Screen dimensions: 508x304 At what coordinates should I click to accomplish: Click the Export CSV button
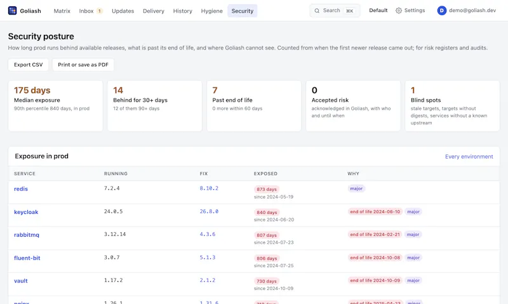pyautogui.click(x=28, y=65)
